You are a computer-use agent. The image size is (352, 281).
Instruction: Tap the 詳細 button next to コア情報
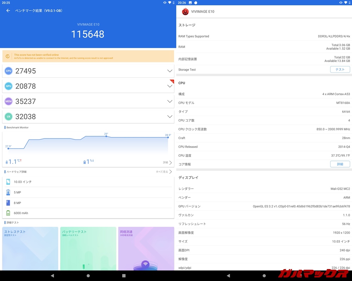(340, 164)
